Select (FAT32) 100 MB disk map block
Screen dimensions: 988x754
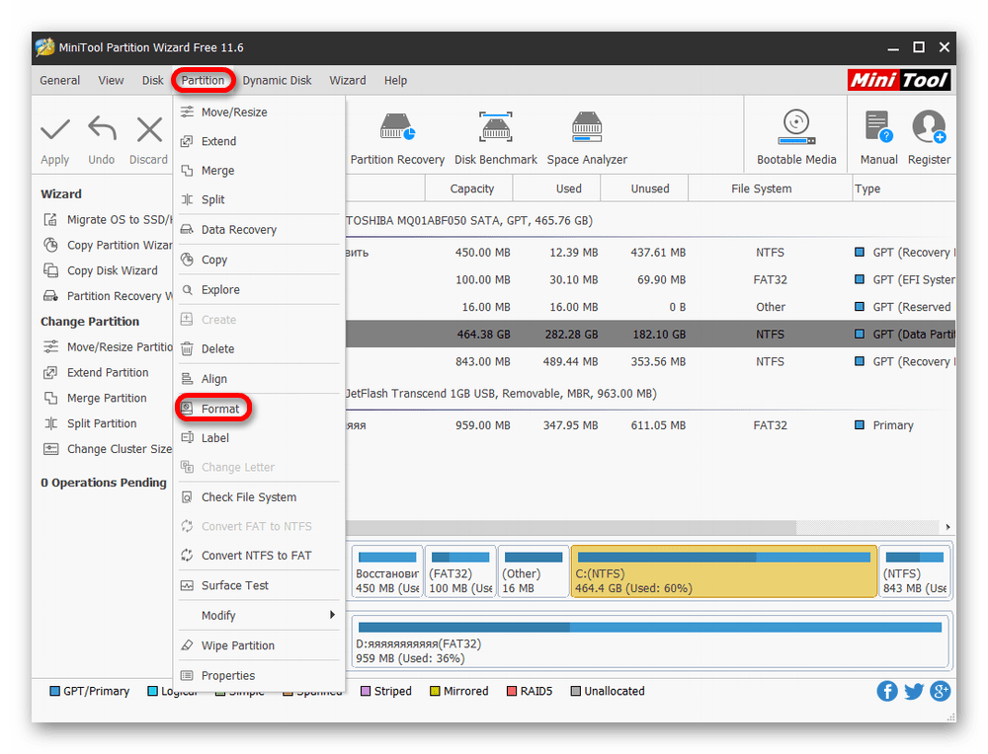pyautogui.click(x=460, y=571)
